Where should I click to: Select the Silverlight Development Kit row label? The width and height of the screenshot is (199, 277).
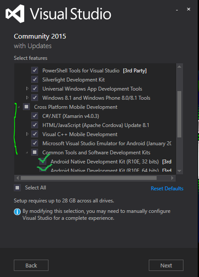(74, 80)
